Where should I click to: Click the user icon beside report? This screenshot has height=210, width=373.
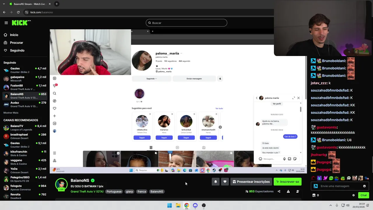click(x=298, y=191)
